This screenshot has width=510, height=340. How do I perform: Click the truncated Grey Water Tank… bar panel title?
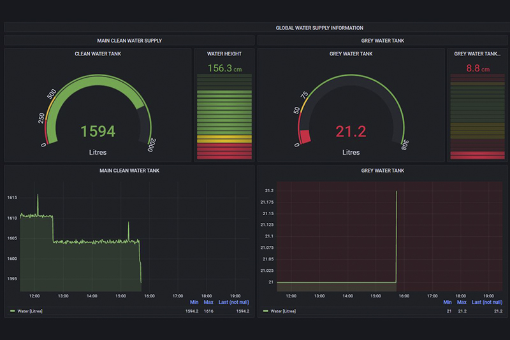pyautogui.click(x=477, y=53)
